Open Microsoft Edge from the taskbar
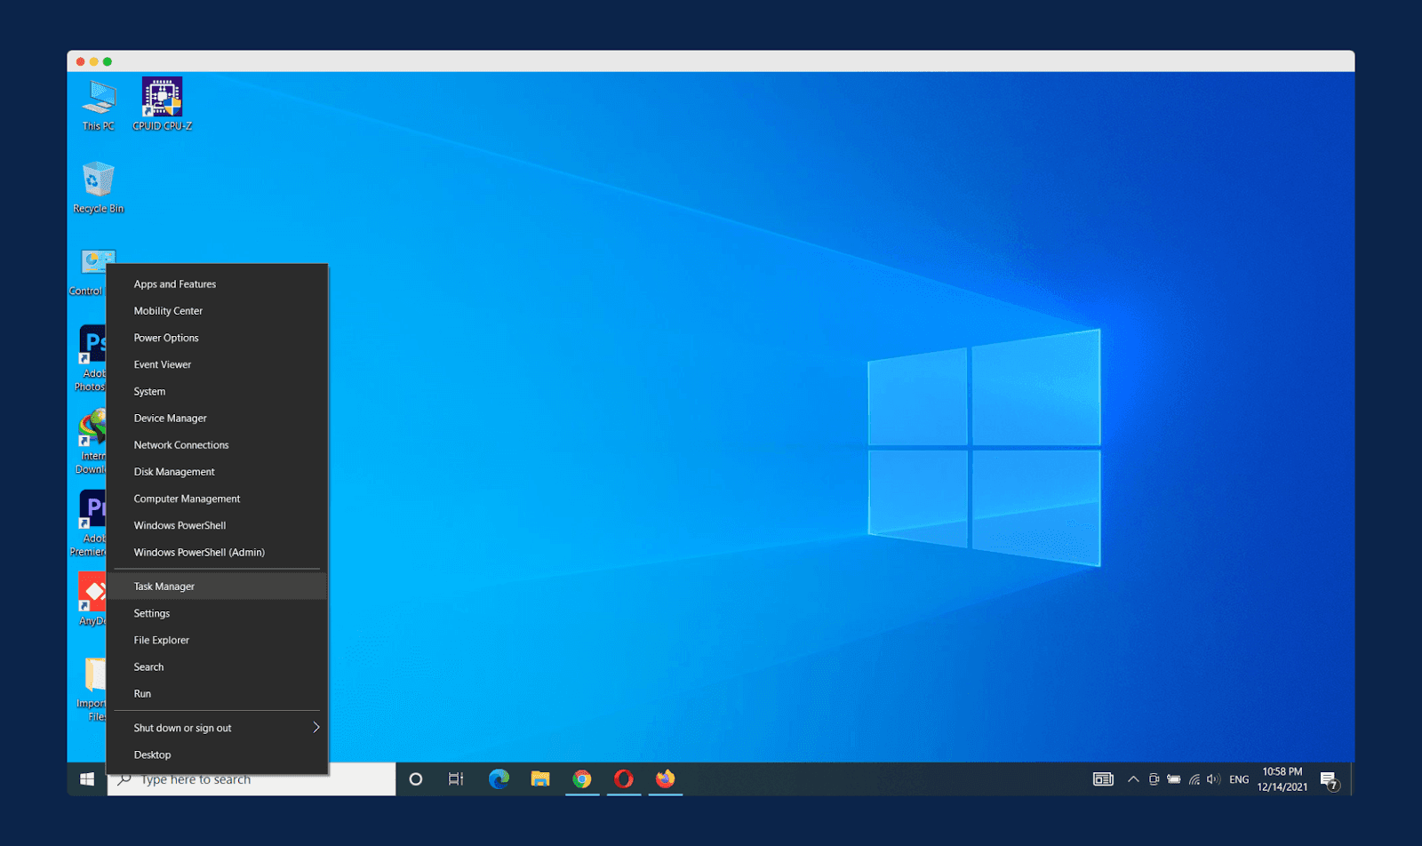The height and width of the screenshot is (846, 1422). tap(499, 779)
